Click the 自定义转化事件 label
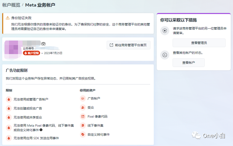233x146 pixels. coord(98,135)
